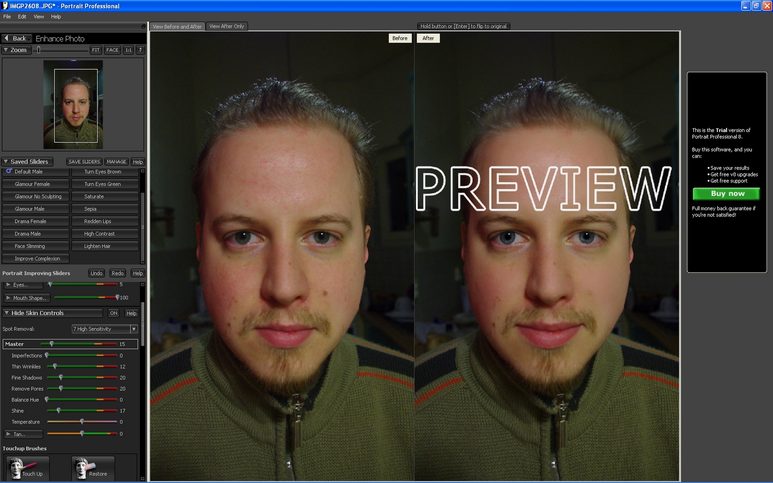The width and height of the screenshot is (773, 483).
Task: Click the Restore brush icon
Action: coord(93,468)
